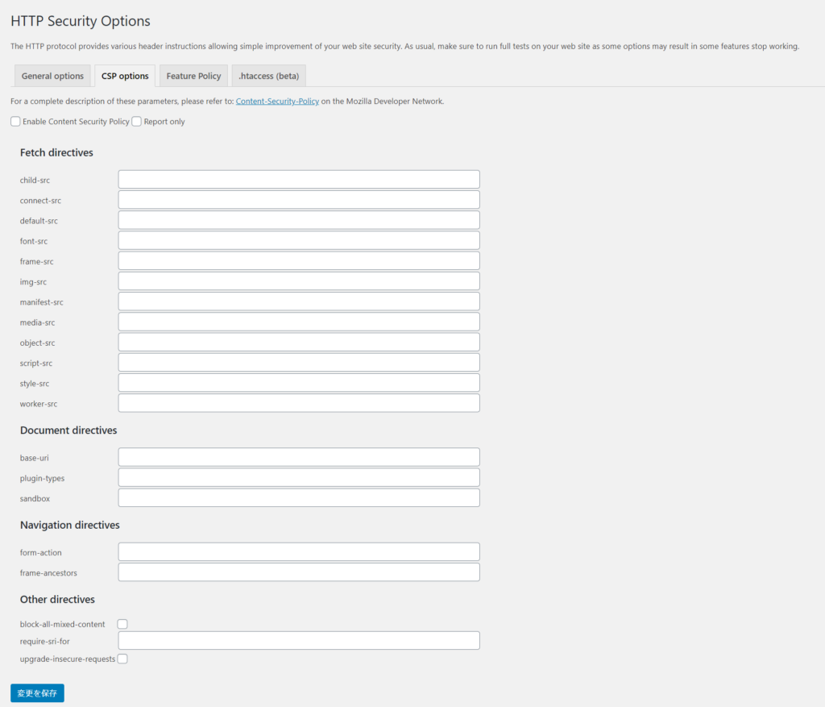Image resolution: width=825 pixels, height=707 pixels.
Task: Enable the upgrade-insecure-requests option
Action: (122, 659)
